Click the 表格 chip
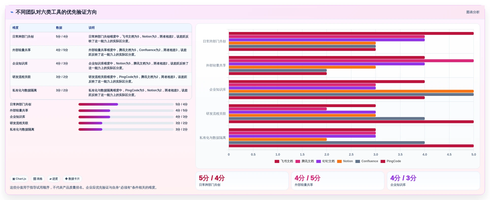Image resolution: width=490 pixels, height=200 pixels. tap(38, 179)
